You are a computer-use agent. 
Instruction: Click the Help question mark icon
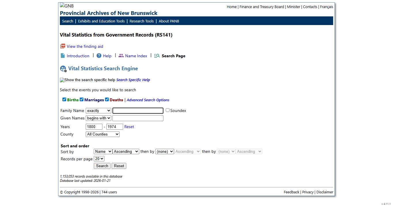click(99, 56)
